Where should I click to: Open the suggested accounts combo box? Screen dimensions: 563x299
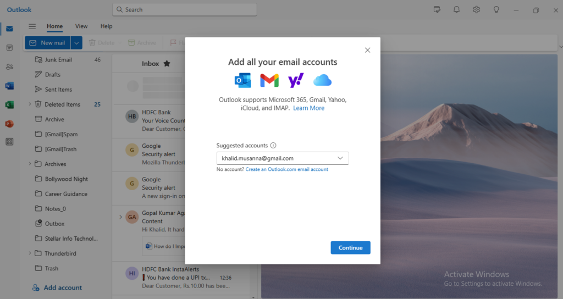[283, 158]
